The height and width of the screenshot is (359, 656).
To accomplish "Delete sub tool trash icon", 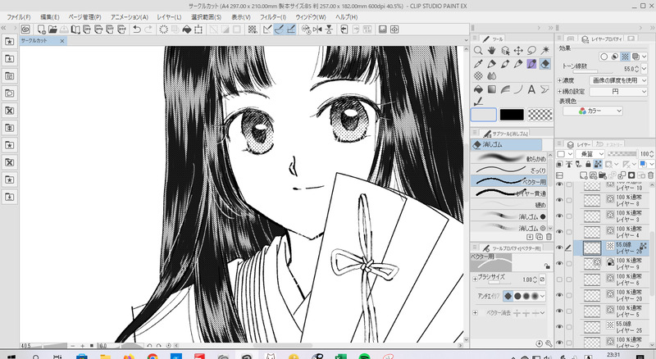I will tap(549, 237).
